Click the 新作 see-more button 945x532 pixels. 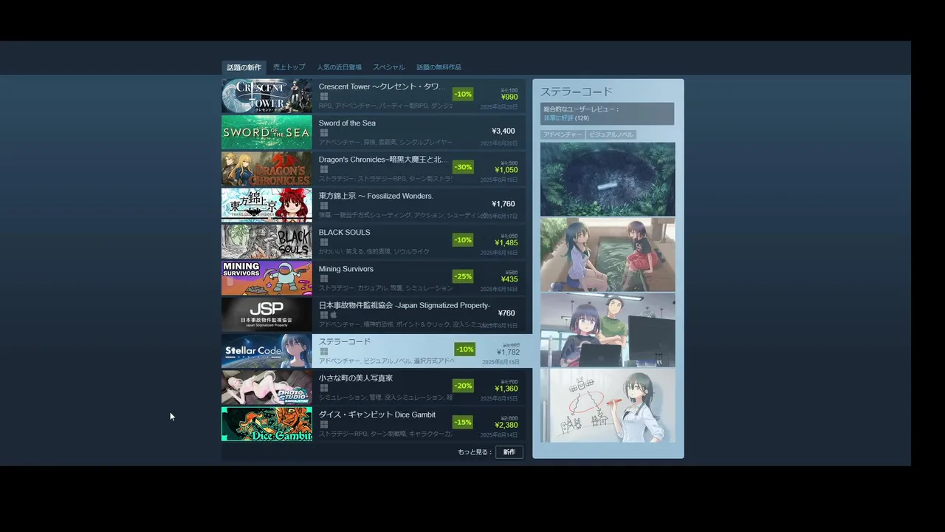509,451
